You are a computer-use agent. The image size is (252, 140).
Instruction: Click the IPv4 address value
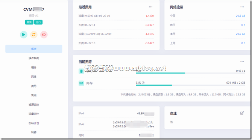point(146,114)
